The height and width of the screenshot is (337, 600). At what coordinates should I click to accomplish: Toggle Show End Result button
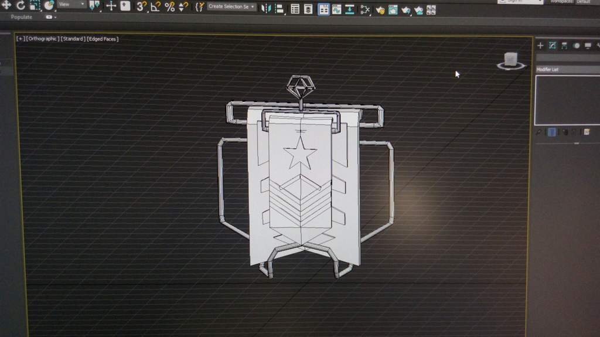coord(552,132)
